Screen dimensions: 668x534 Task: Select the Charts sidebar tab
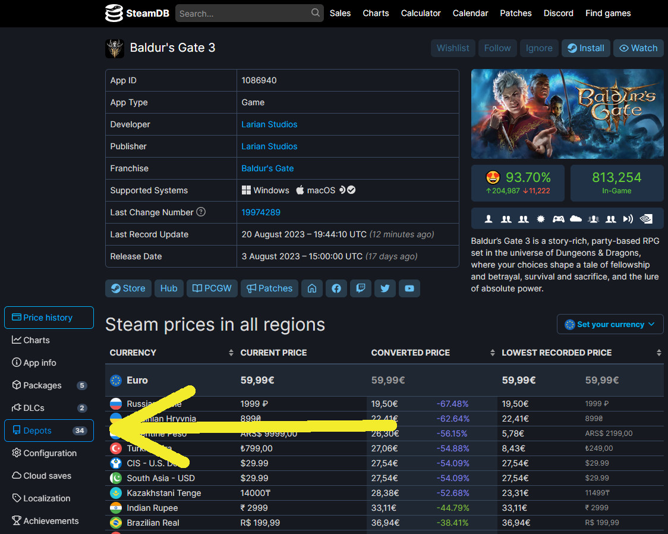pos(49,340)
